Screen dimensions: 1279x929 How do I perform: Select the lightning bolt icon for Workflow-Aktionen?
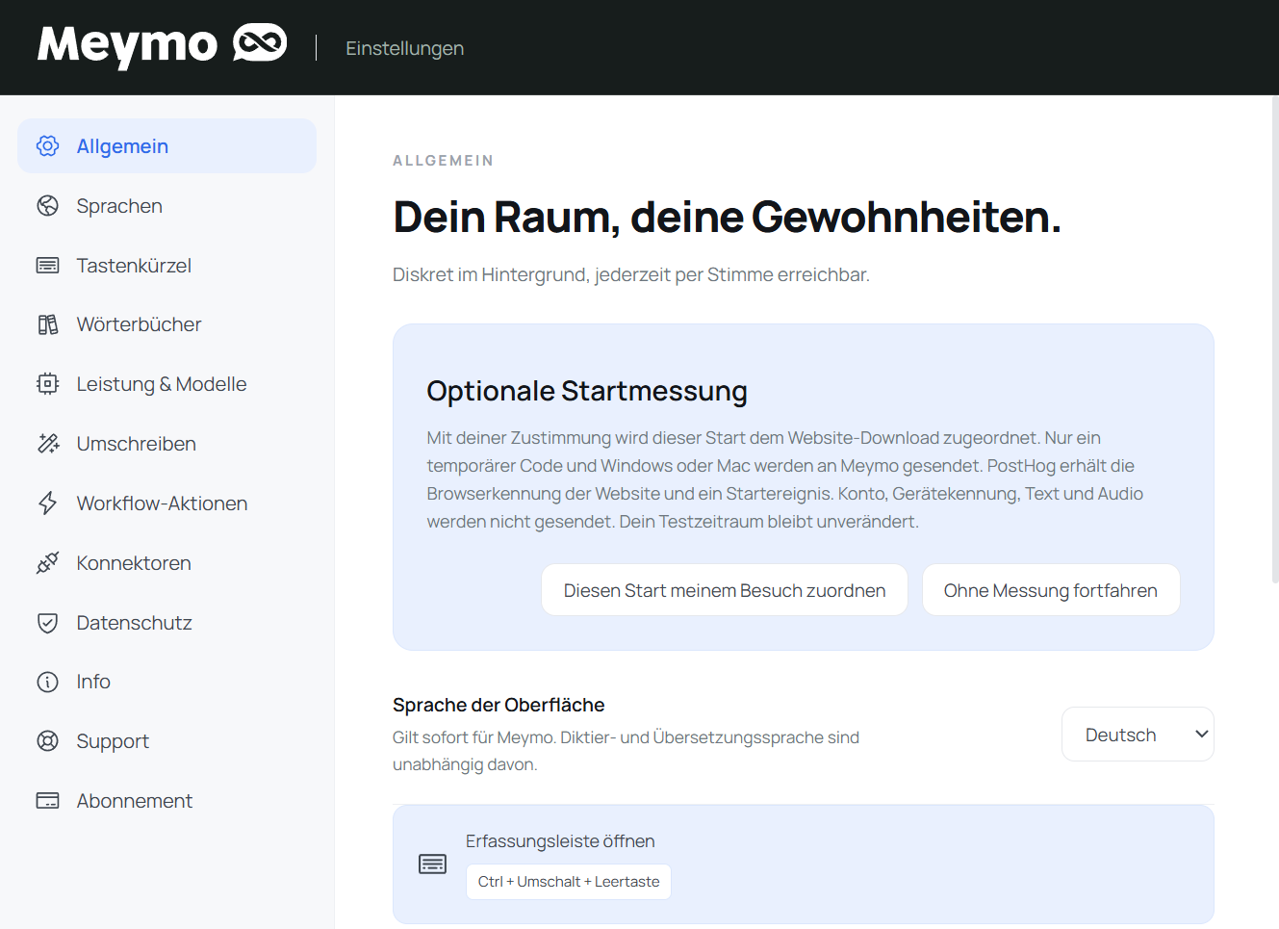47,503
